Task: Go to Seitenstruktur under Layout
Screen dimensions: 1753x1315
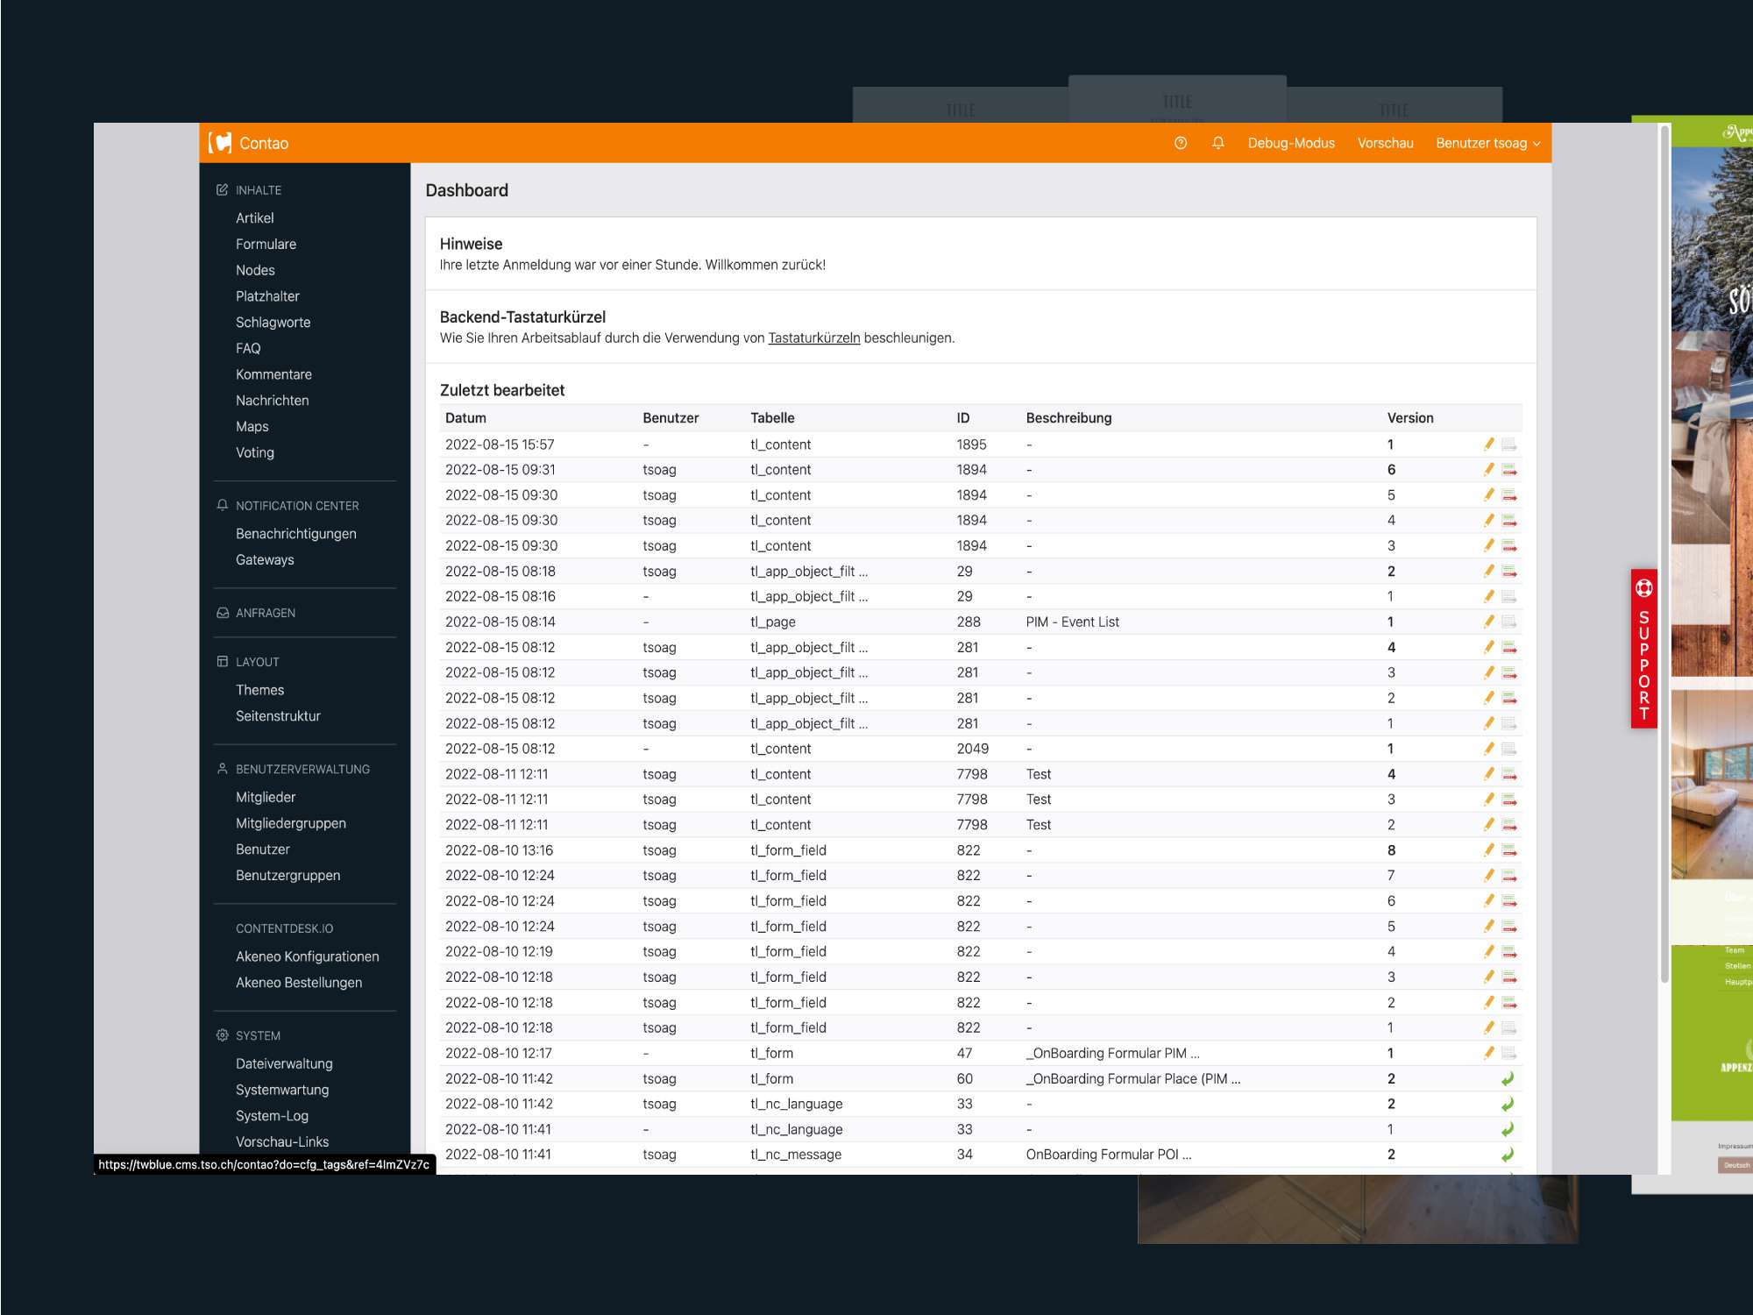Action: (x=278, y=716)
